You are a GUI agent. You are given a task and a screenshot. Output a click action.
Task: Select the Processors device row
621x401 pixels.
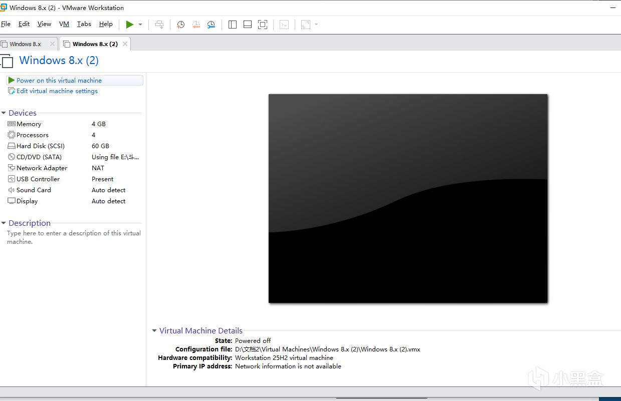[x=74, y=135]
